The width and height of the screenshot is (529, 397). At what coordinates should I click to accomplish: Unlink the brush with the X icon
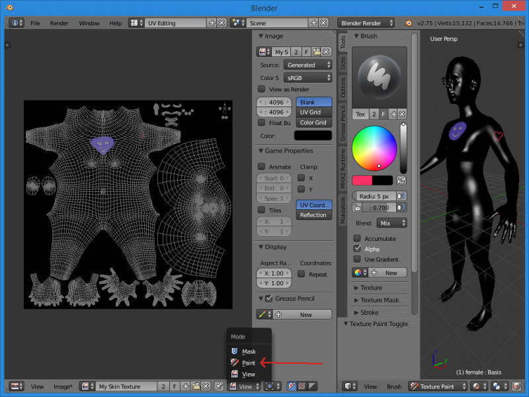[x=403, y=114]
